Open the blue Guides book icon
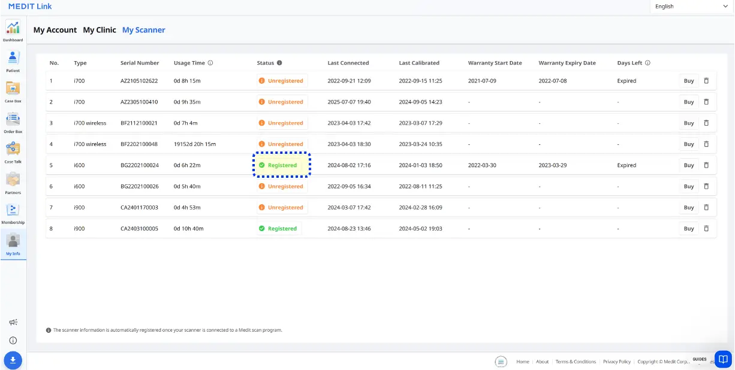The width and height of the screenshot is (735, 370). (723, 359)
